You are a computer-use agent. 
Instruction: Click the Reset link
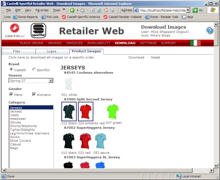[x=156, y=57]
